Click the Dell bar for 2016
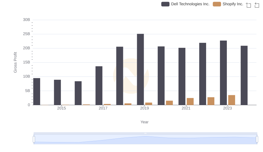The width and height of the screenshot is (263, 152). click(78, 93)
